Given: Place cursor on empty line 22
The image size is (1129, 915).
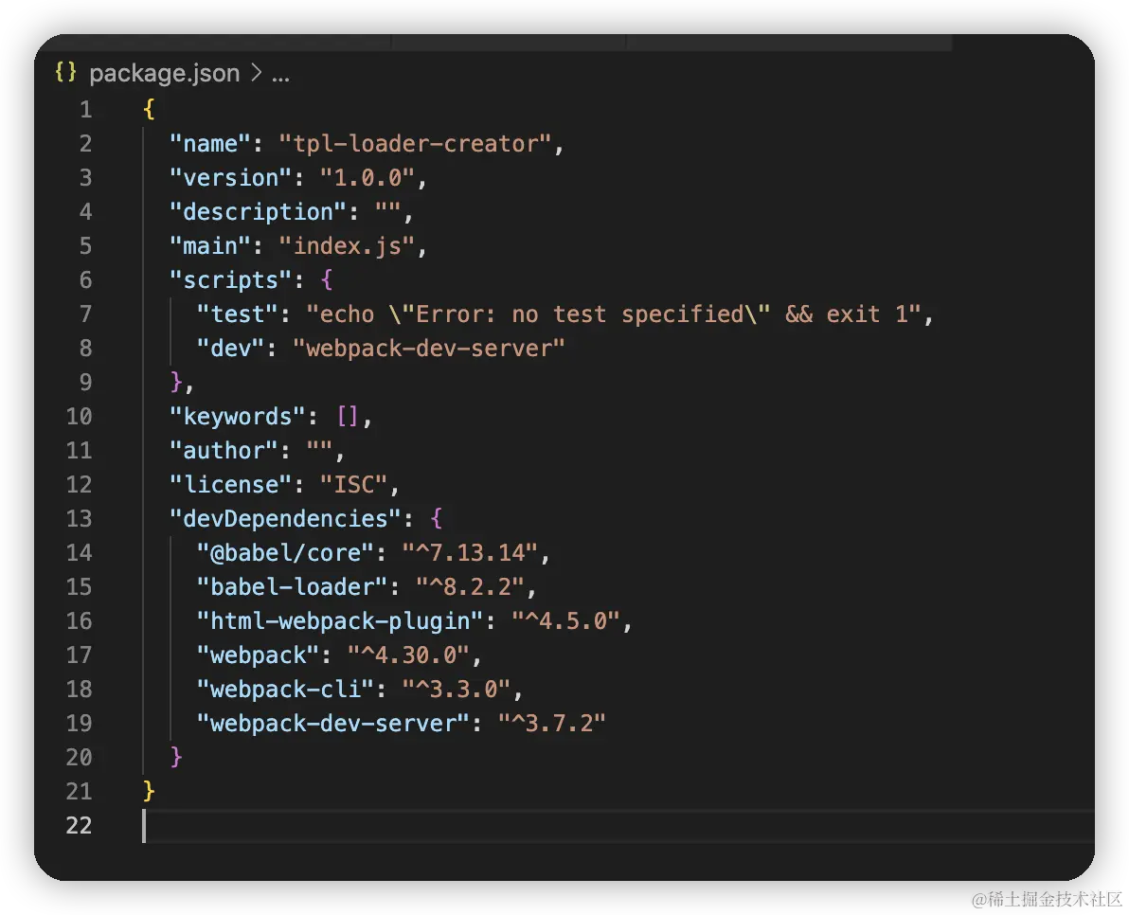Looking at the screenshot, I should click(379, 825).
